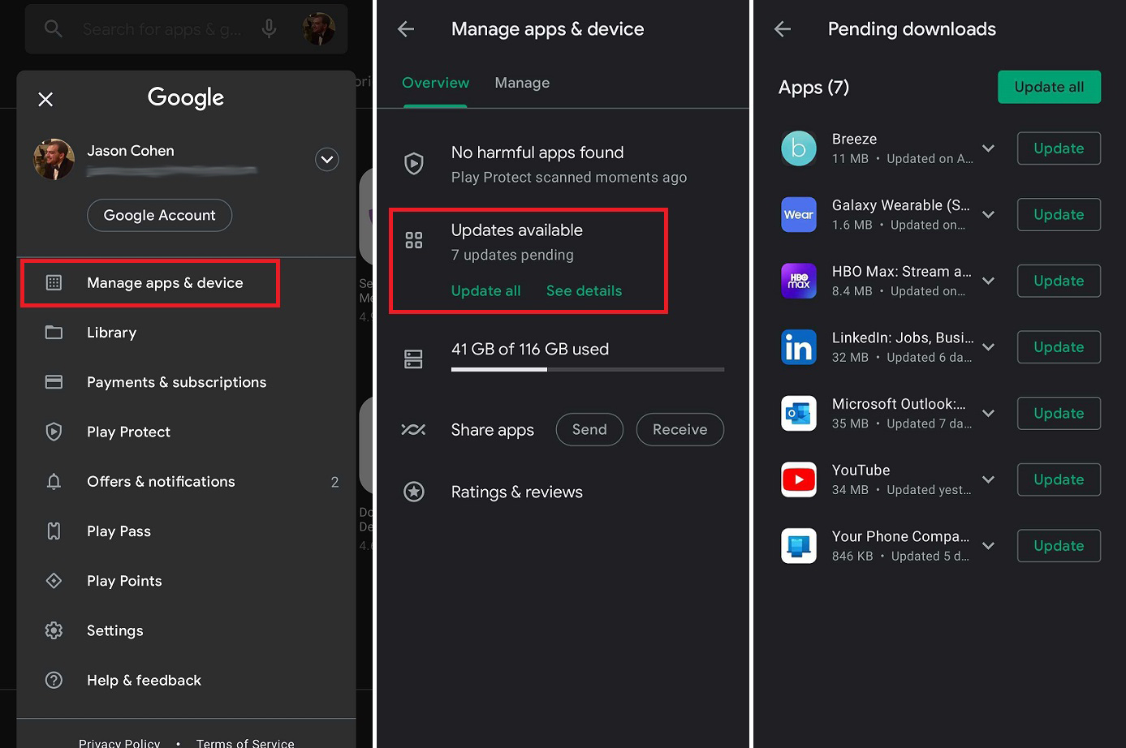Image resolution: width=1126 pixels, height=748 pixels.
Task: Click the Play Points diamond icon
Action: [54, 581]
